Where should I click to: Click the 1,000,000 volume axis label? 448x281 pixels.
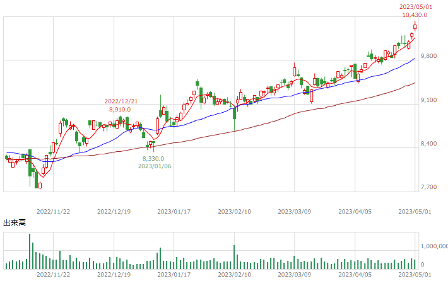(434, 246)
